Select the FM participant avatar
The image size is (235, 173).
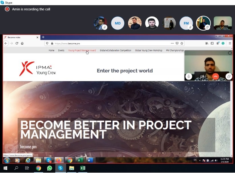(x=186, y=23)
